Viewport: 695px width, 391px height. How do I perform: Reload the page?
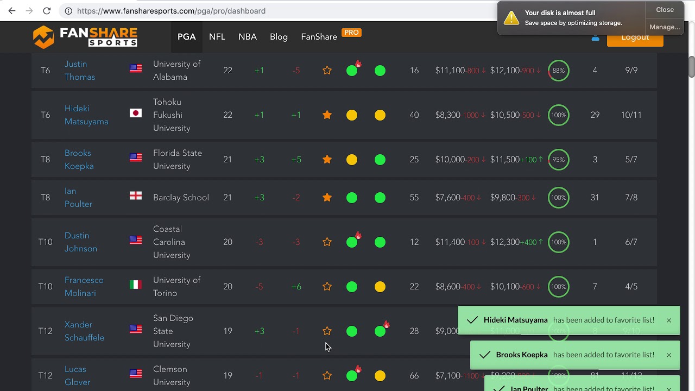[x=47, y=11]
